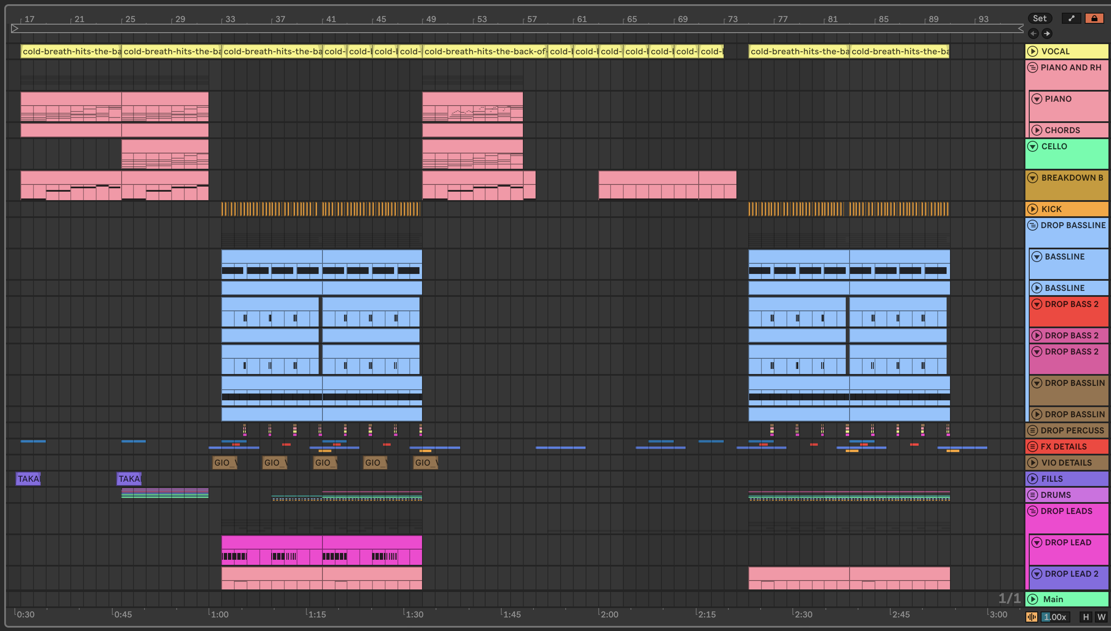Click the DRUMS group icon
1111x631 pixels.
tap(1033, 495)
